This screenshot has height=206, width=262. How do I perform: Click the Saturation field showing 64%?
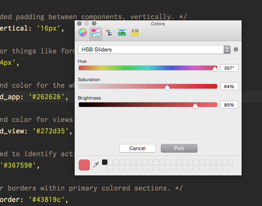coord(229,86)
